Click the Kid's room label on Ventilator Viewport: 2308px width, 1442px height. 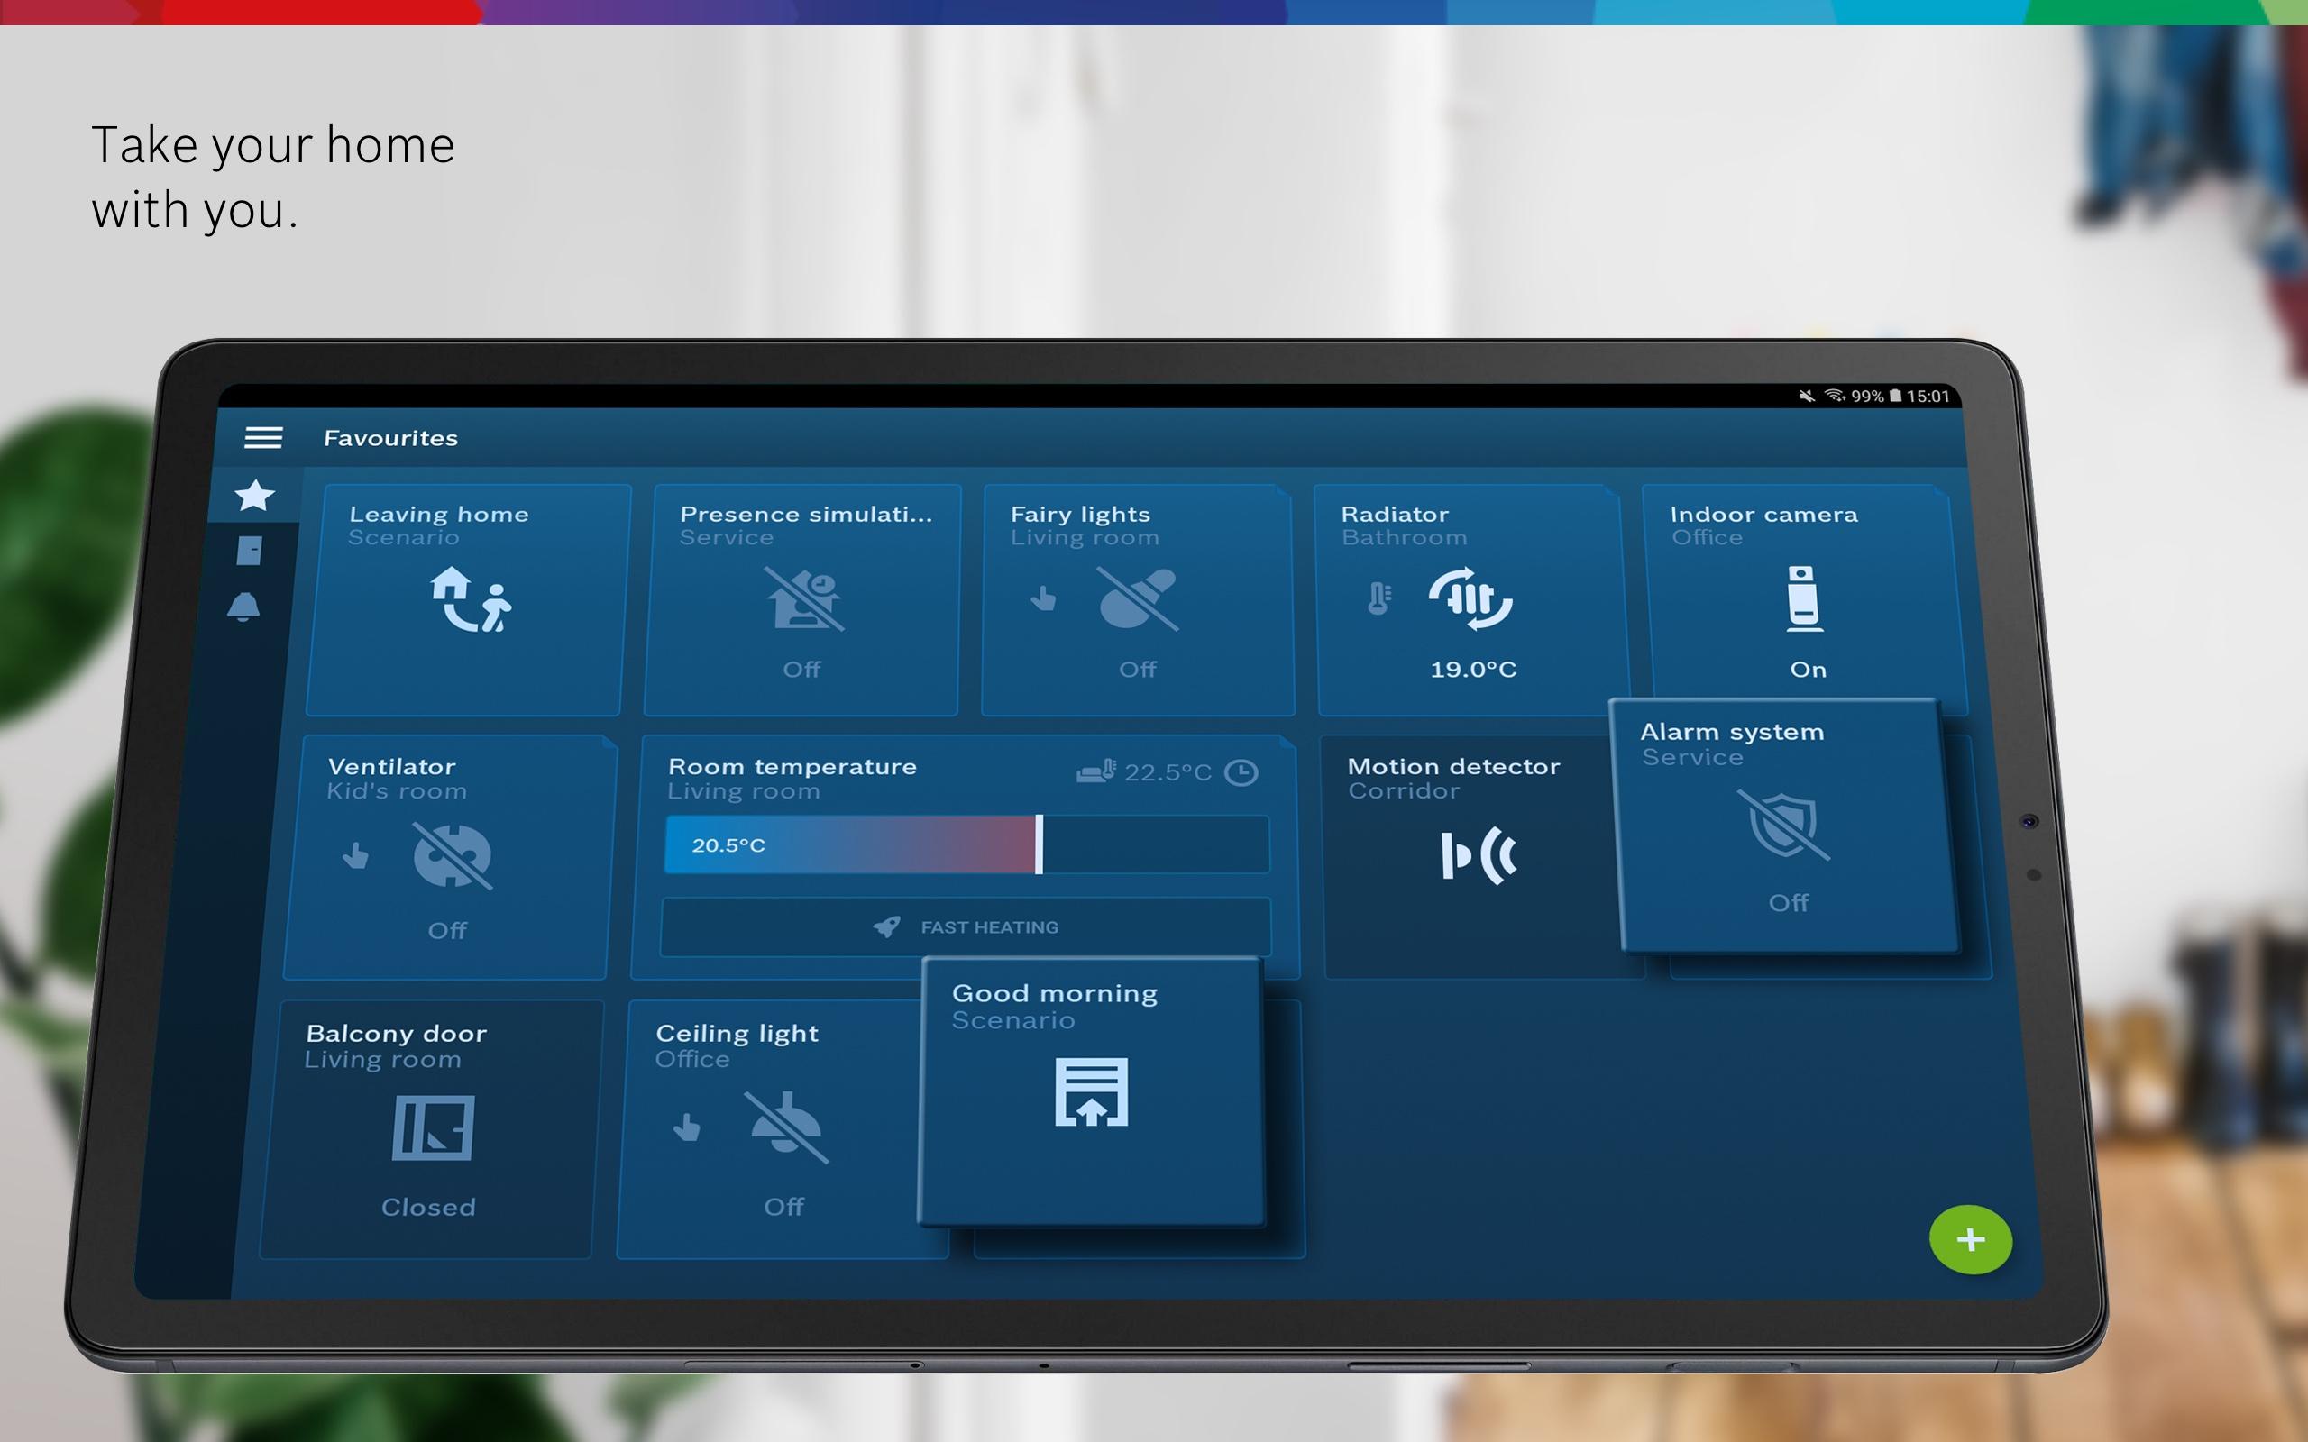coord(397,791)
